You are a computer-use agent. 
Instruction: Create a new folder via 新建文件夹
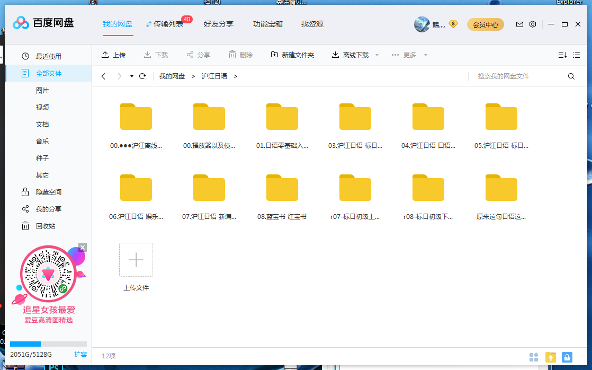pos(292,55)
